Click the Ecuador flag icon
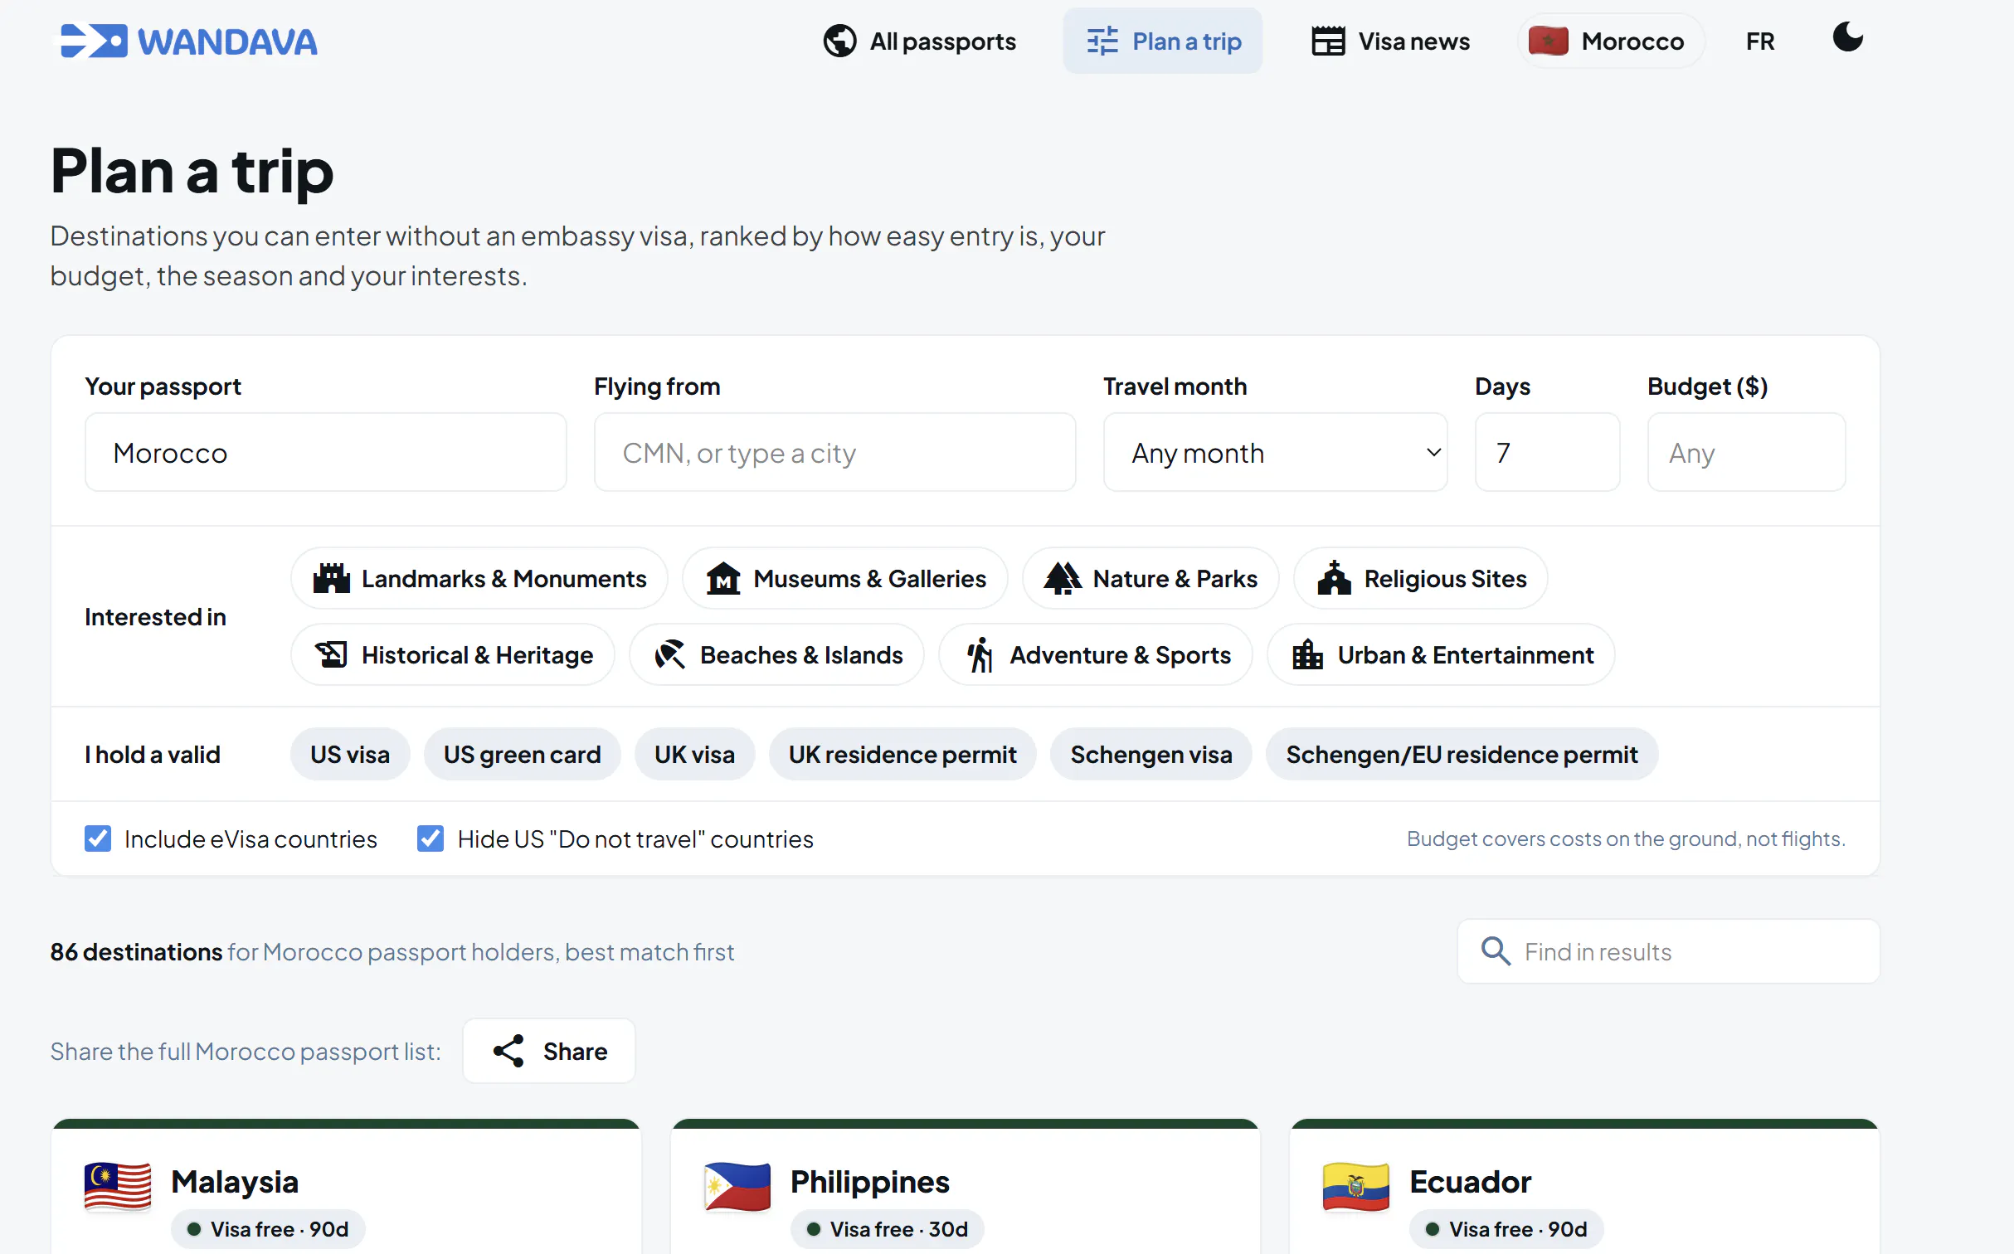This screenshot has height=1254, width=2014. (x=1356, y=1188)
